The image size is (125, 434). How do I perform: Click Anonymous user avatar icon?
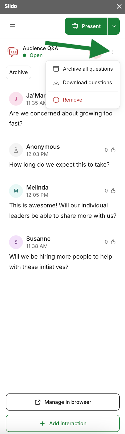pos(16,150)
